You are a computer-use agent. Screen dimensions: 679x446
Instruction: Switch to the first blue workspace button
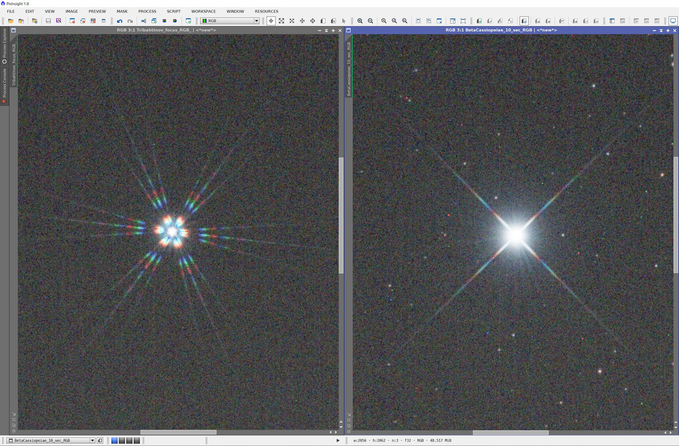(x=115, y=440)
